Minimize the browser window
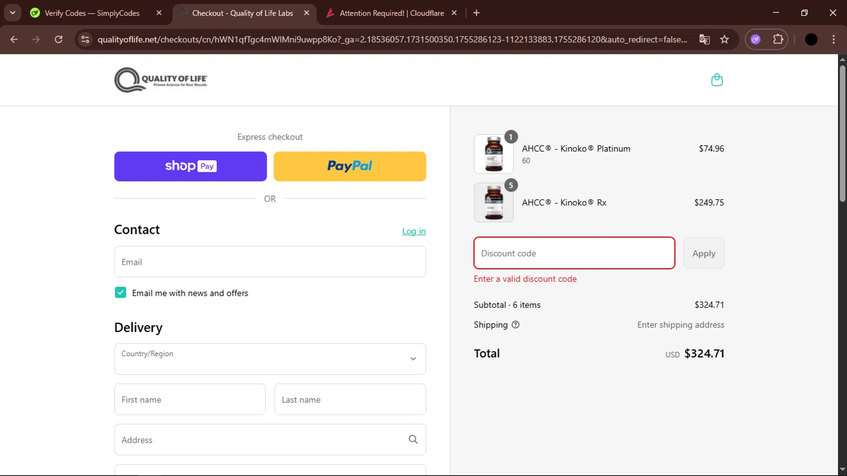This screenshot has width=847, height=476. coord(776,12)
